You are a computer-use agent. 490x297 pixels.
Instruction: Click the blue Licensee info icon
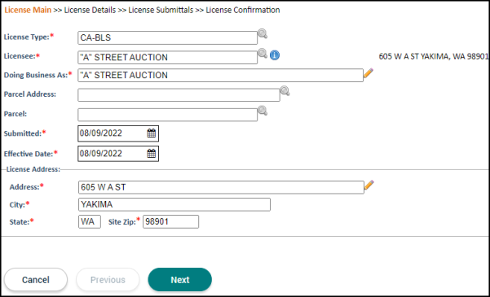pyautogui.click(x=275, y=55)
